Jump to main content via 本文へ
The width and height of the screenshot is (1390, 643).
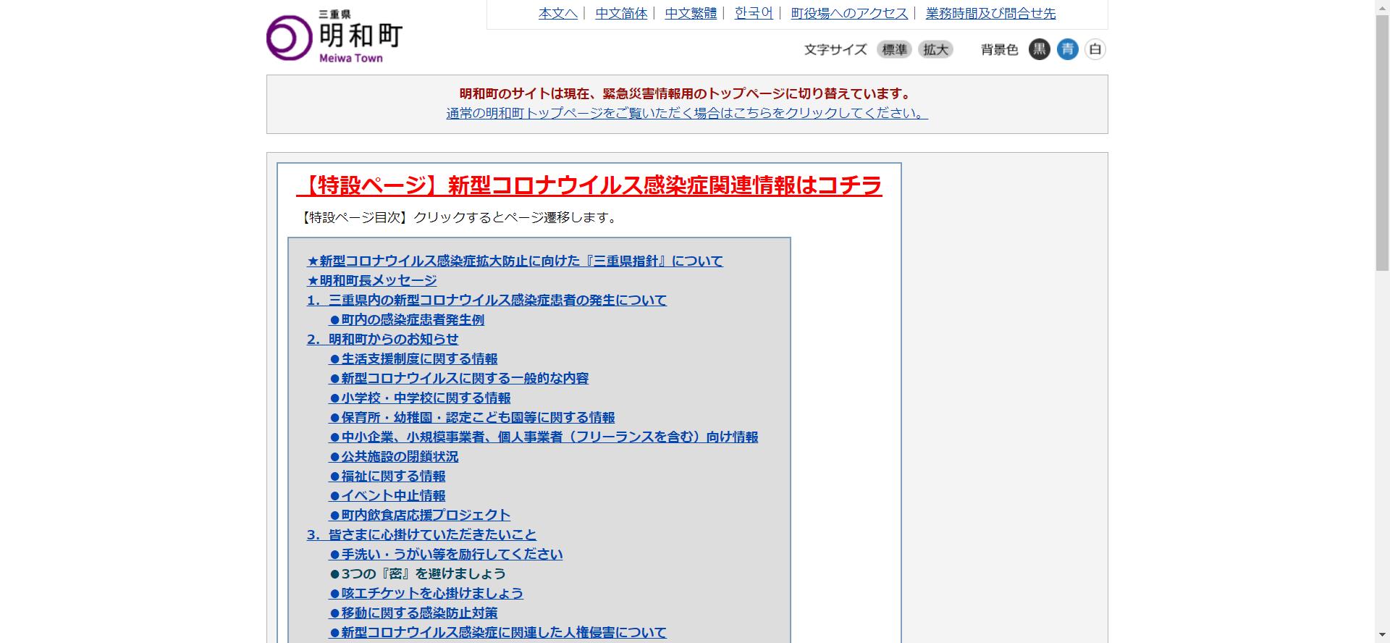coord(557,13)
